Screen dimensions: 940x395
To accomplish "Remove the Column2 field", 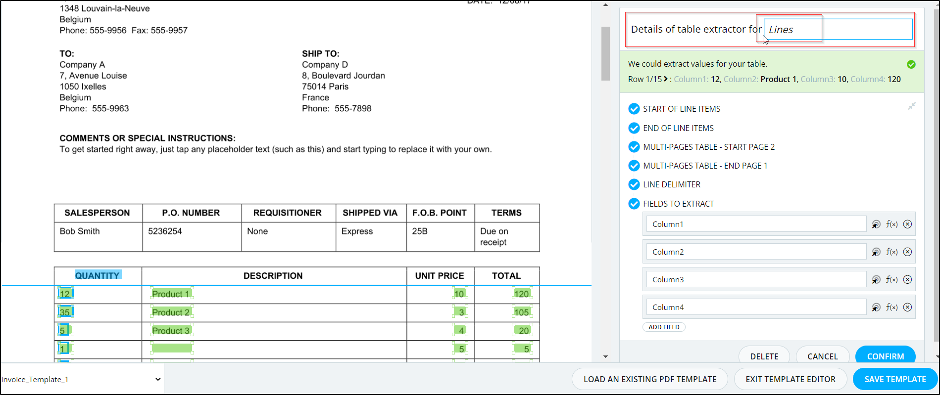I will [x=907, y=252].
